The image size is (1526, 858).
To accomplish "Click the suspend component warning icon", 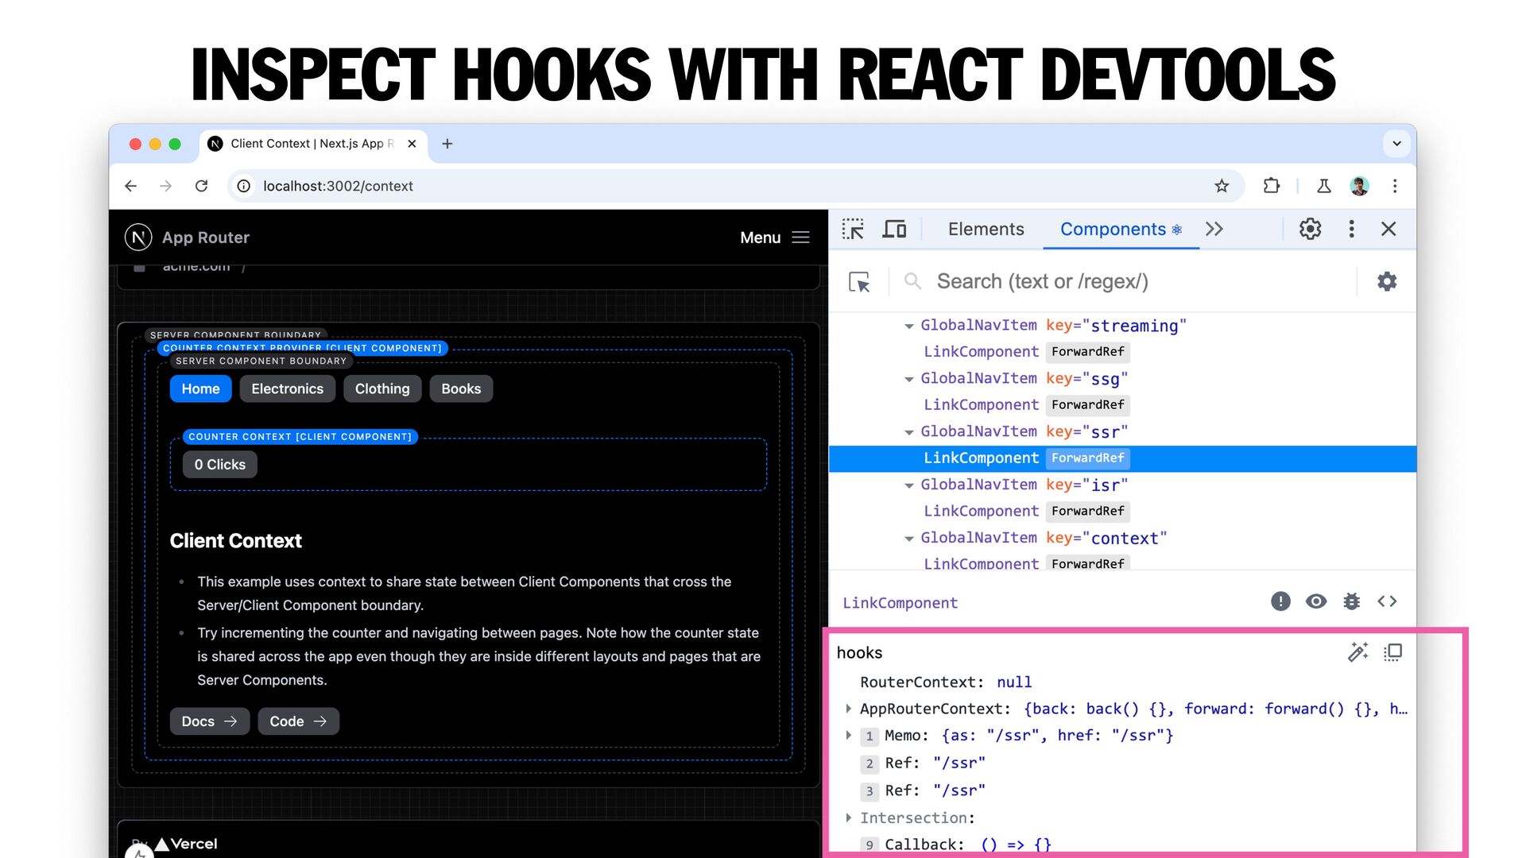I will point(1280,601).
